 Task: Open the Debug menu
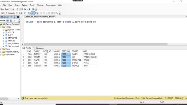coord(25,5)
